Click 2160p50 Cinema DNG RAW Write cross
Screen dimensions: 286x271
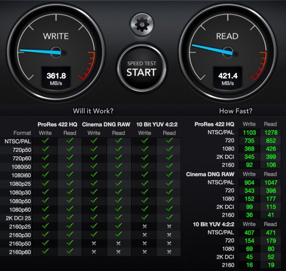[x=94, y=243]
